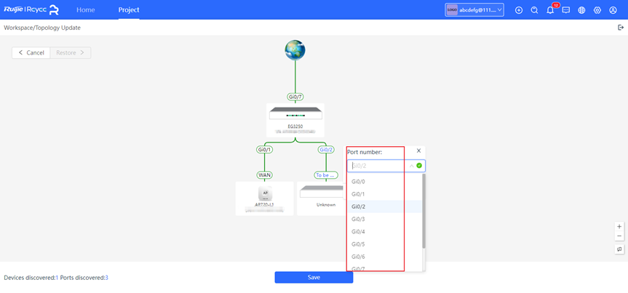Switch to the Home tab
The image size is (628, 293).
[x=86, y=10]
